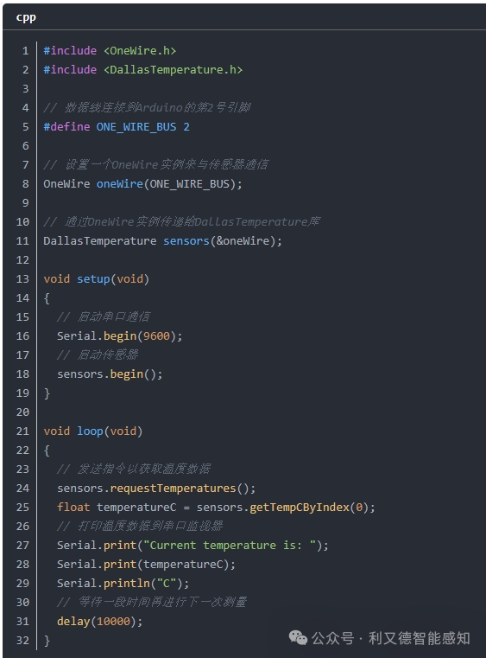This screenshot has width=486, height=658.
Task: Click Serial.println("C") statement
Action: coord(123,584)
